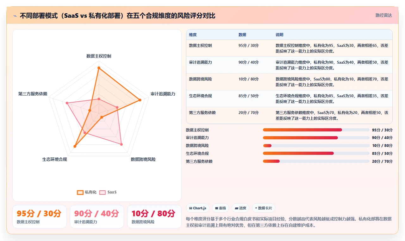
Task: Select the 私有化 point on 数据主权控制 axis
Action: point(99,68)
